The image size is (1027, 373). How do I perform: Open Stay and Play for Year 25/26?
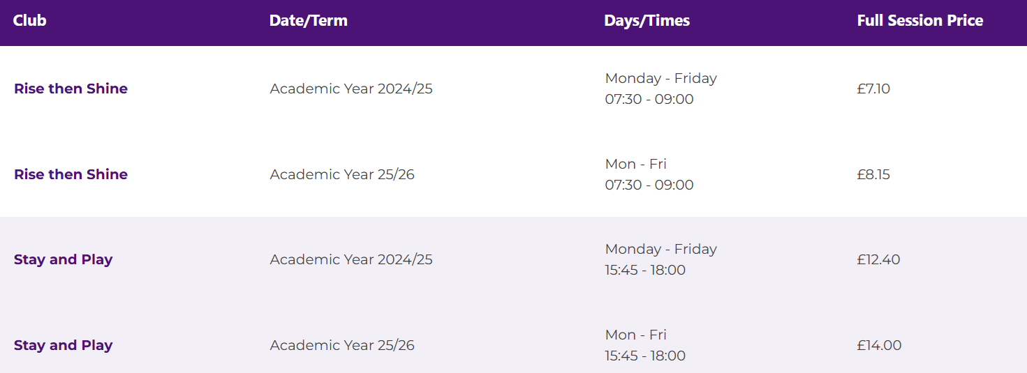63,345
